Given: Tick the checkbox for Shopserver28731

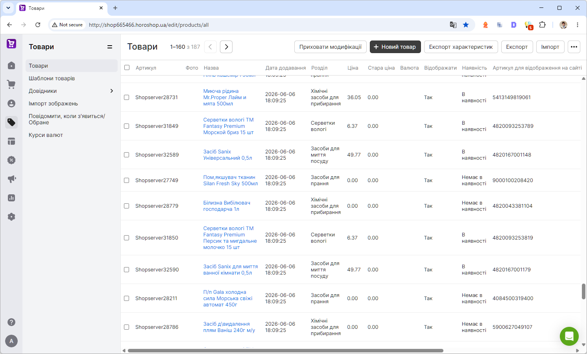Looking at the screenshot, I should coord(127,97).
